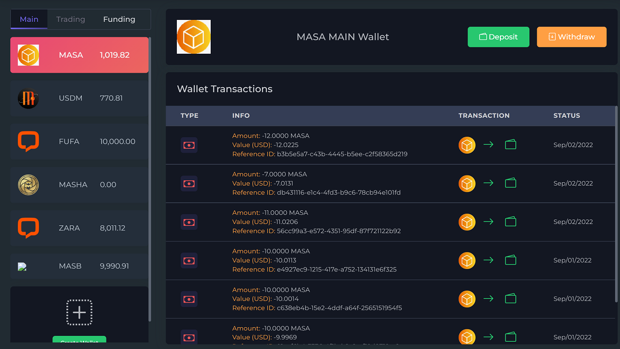Select the USDM wallet icon
This screenshot has width=620, height=349.
(x=28, y=98)
